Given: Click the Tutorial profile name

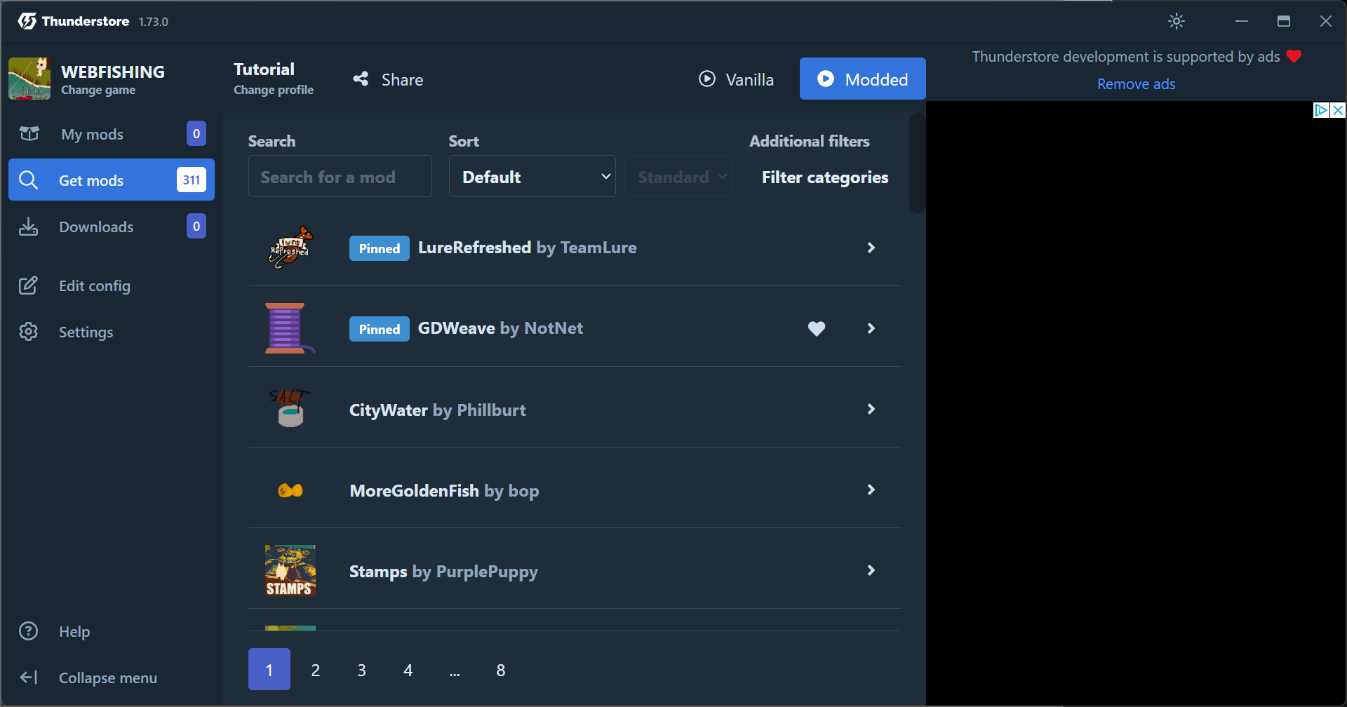Looking at the screenshot, I should tap(264, 69).
